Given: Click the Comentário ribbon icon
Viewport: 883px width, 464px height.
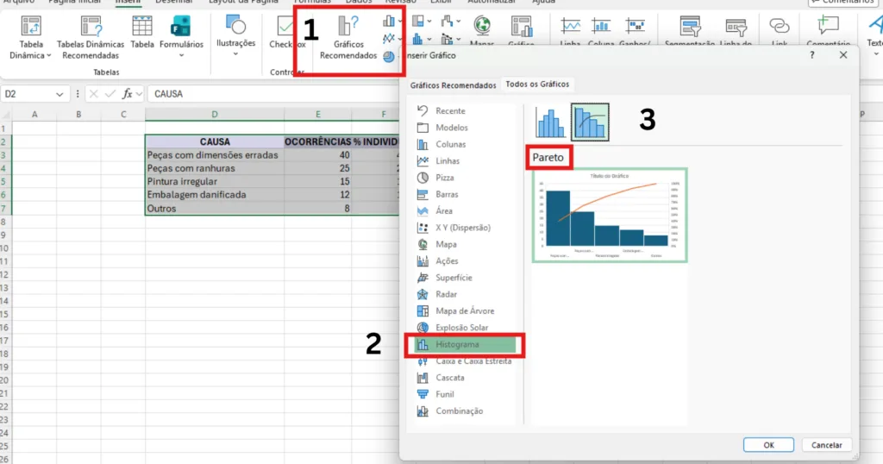Looking at the screenshot, I should (828, 26).
